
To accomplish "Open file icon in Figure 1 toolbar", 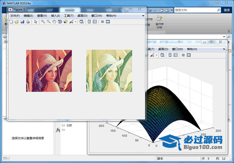I will coord(17,22).
